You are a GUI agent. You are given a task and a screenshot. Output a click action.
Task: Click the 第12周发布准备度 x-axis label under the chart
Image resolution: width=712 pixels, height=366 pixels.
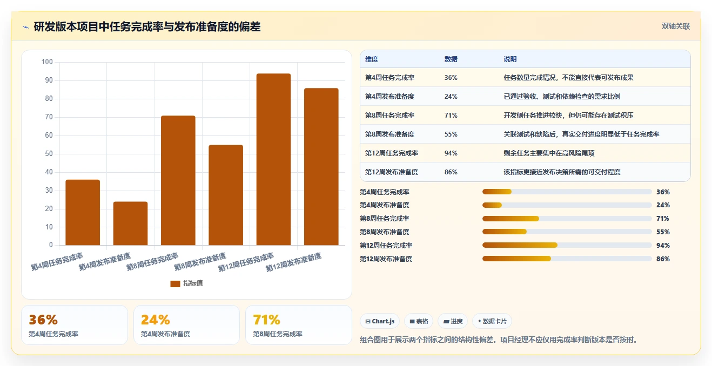293,263
